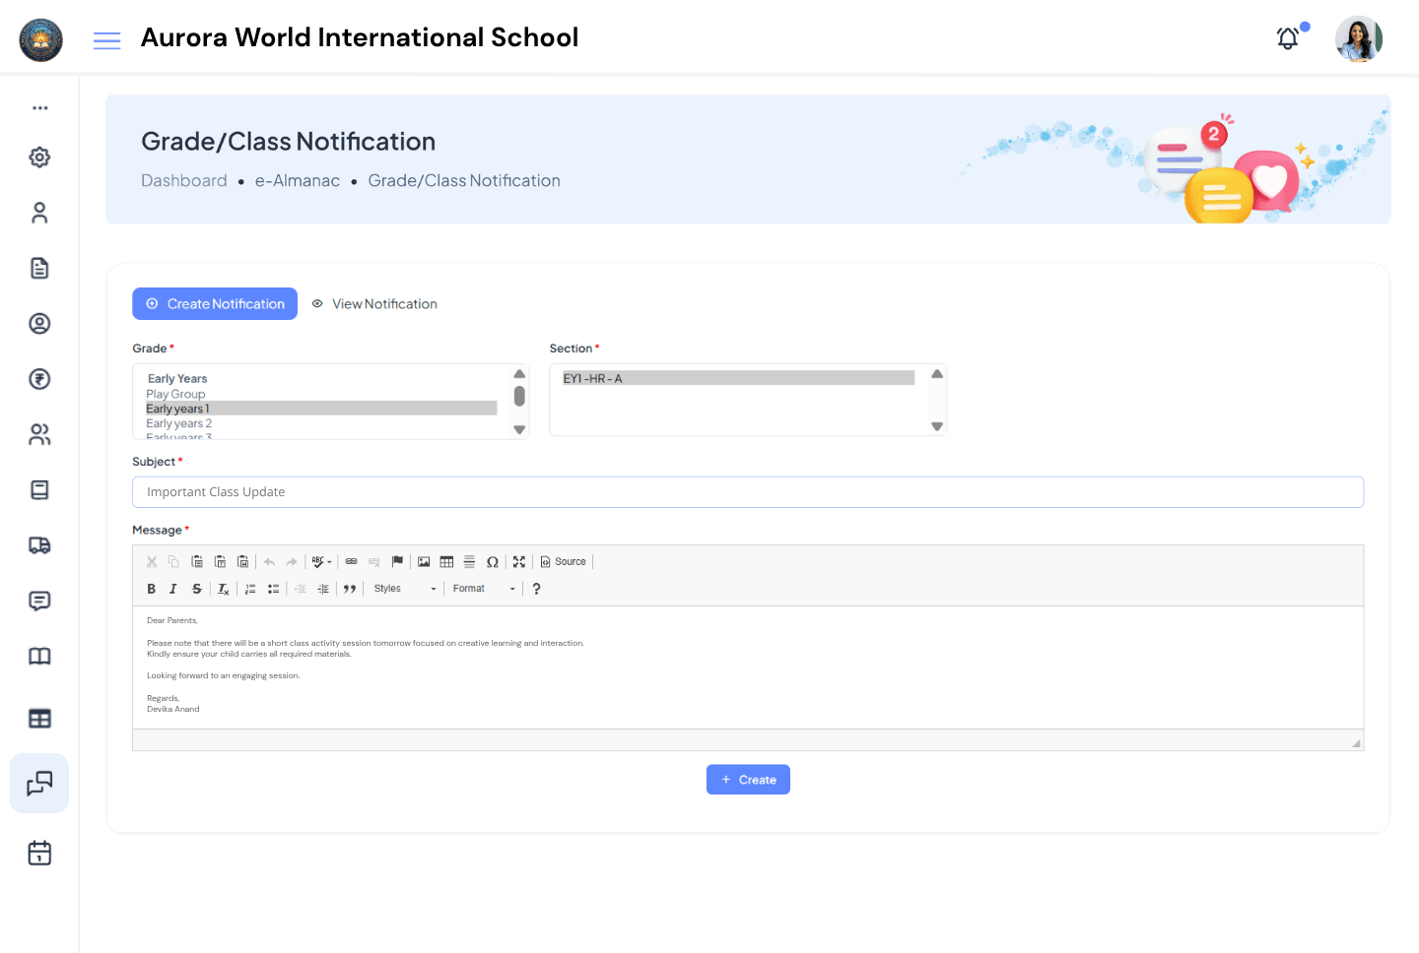This screenshot has height=953, width=1419.
Task: Toggle italic formatting on the message text
Action: [173, 588]
